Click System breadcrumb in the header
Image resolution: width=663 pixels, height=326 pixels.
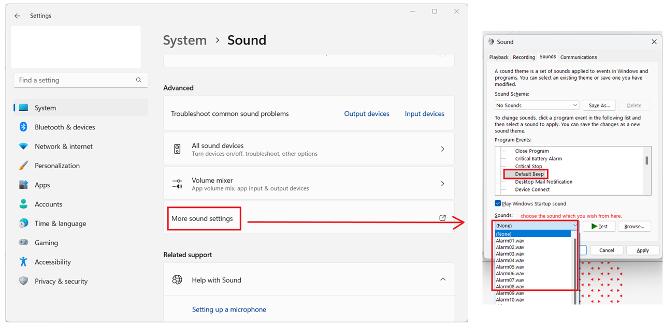[x=185, y=40]
